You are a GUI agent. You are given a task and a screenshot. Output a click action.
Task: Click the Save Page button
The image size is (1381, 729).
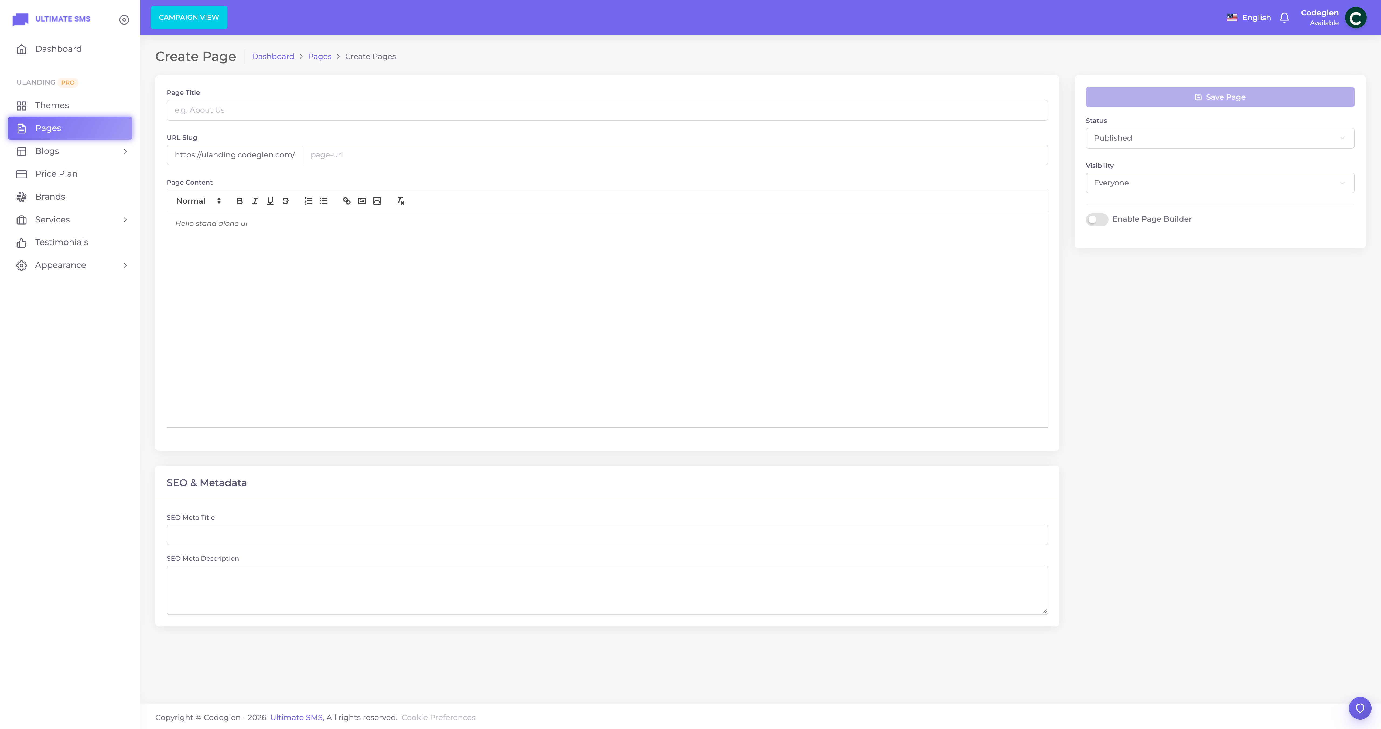1220,97
